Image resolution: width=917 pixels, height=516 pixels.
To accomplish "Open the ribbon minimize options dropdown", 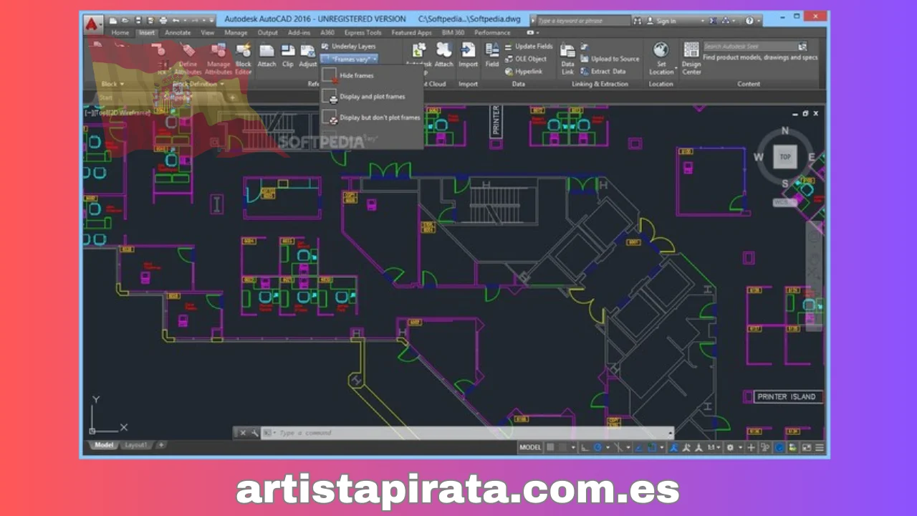I will pyautogui.click(x=537, y=33).
